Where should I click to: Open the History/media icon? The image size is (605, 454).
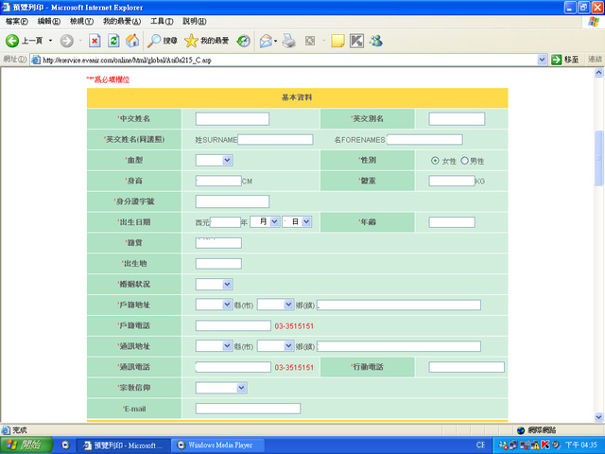pyautogui.click(x=244, y=41)
